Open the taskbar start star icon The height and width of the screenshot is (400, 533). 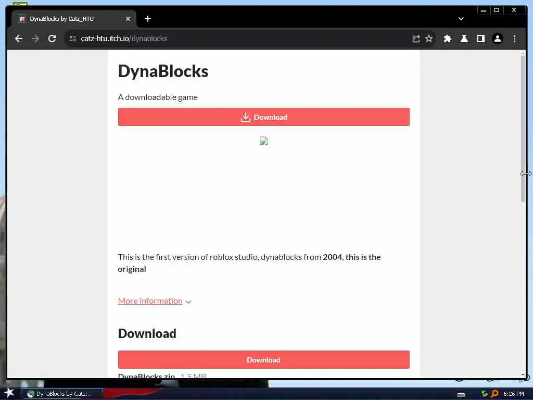[9, 393]
